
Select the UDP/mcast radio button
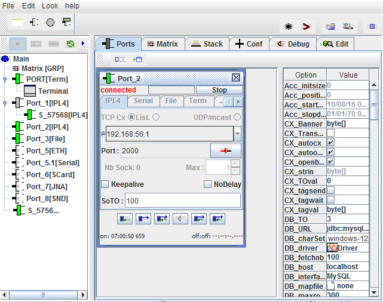pyautogui.click(x=237, y=118)
